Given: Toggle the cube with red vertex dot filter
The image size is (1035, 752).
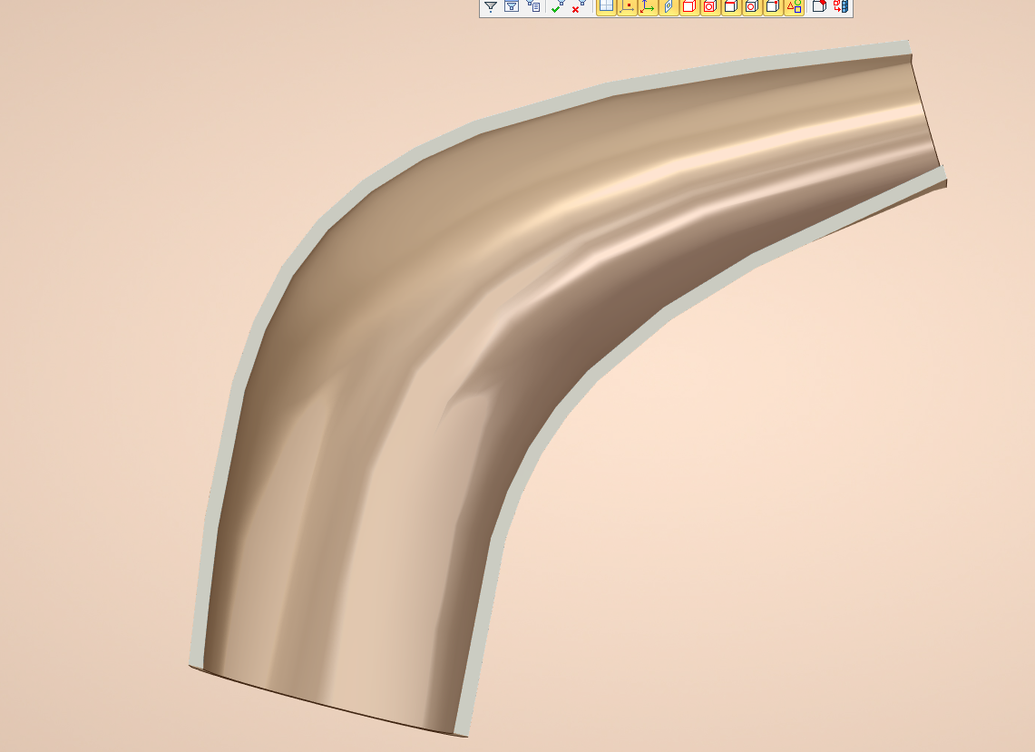Looking at the screenshot, I should coord(772,6).
